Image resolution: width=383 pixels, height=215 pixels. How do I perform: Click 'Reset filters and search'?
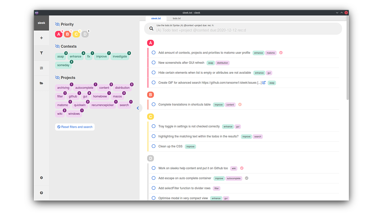pyautogui.click(x=75, y=127)
